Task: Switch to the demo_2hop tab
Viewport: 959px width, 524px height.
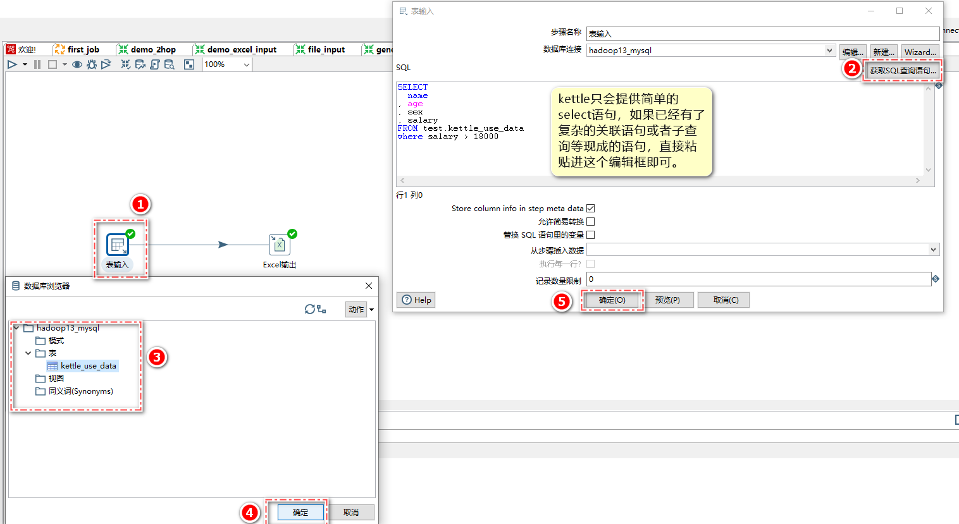Action: 147,49
